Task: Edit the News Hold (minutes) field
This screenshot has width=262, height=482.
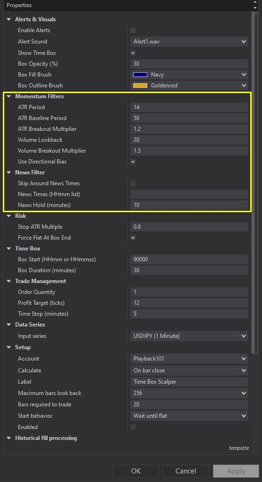Action: coord(189,205)
